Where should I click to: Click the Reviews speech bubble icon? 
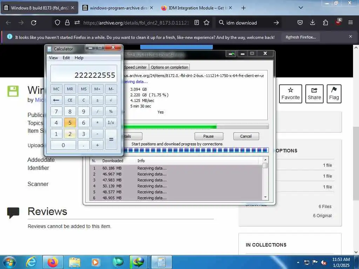pos(13,213)
